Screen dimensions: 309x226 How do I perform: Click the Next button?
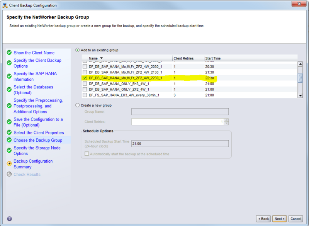279,219
